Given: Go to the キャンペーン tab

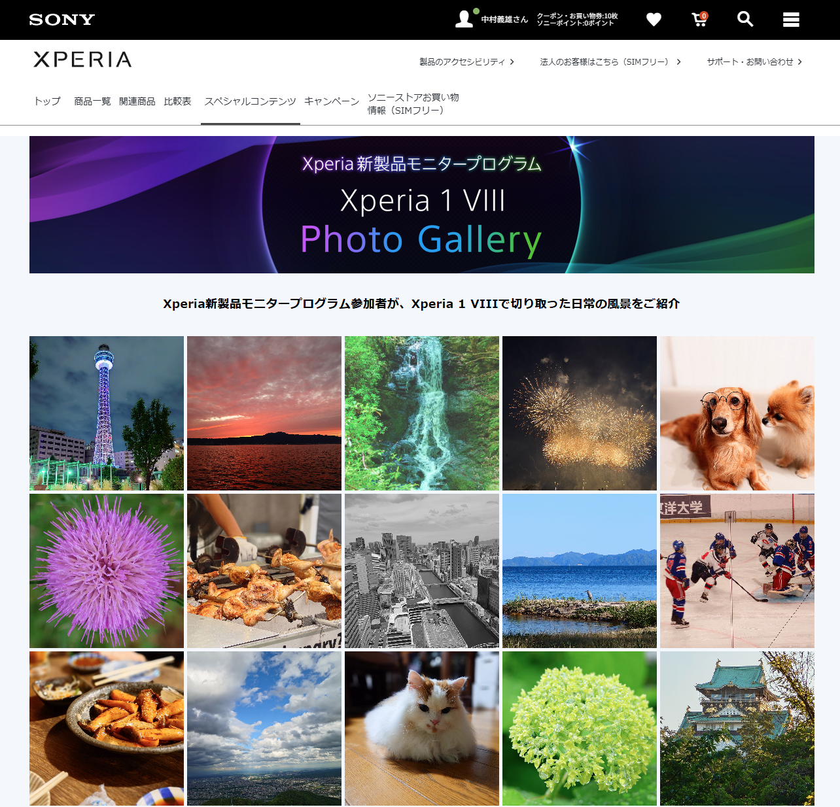Looking at the screenshot, I should (332, 101).
